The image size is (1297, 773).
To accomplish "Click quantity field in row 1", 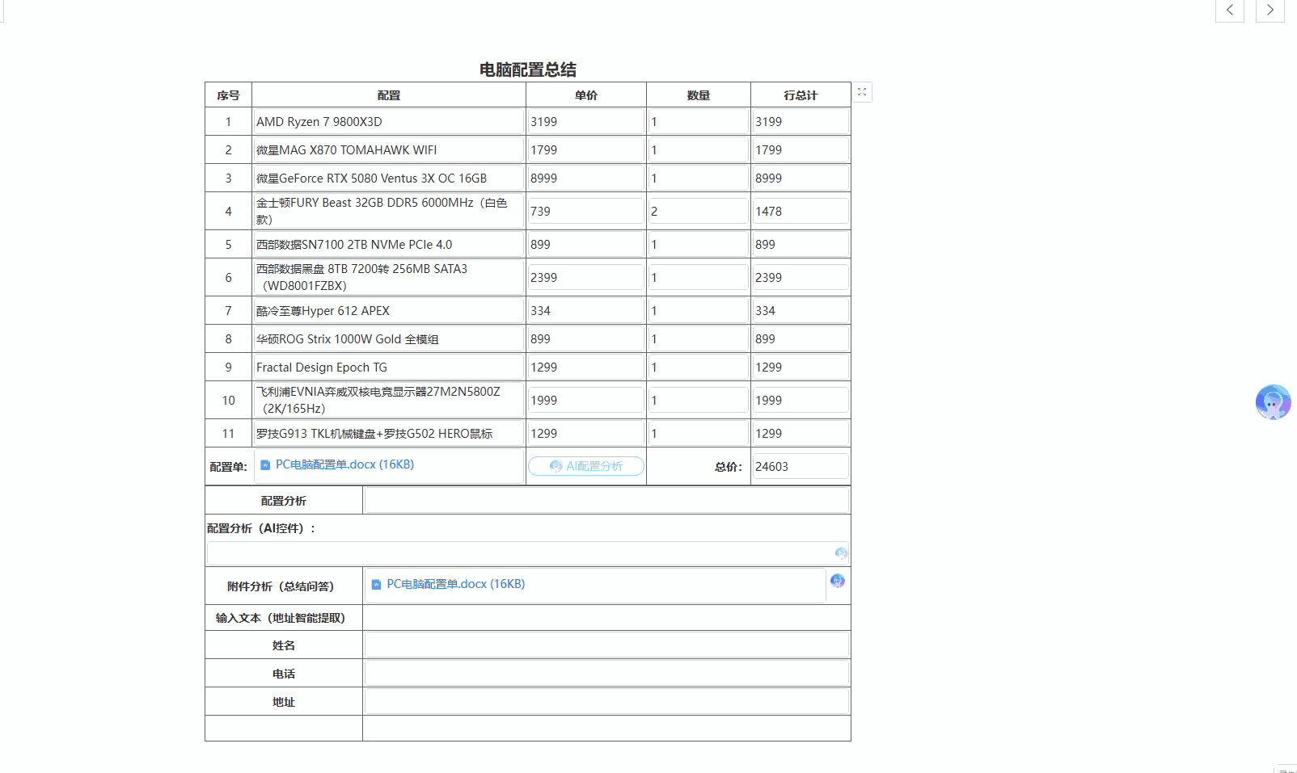I will coord(699,122).
